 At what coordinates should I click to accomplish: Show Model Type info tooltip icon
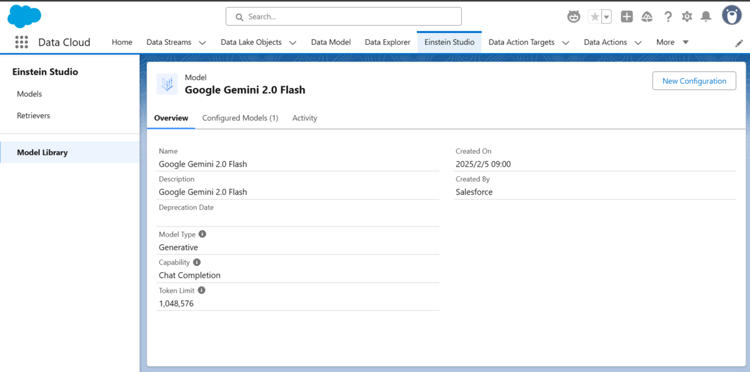click(202, 235)
